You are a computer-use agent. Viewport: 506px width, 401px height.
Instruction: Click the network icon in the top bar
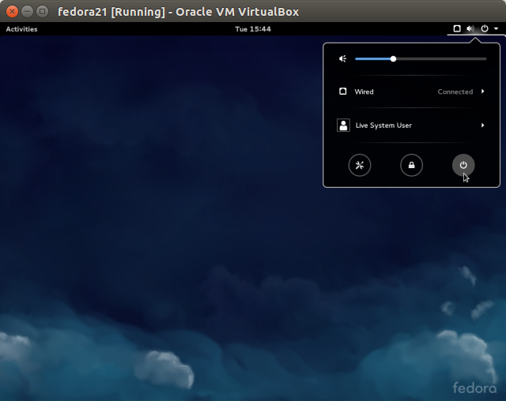[457, 28]
